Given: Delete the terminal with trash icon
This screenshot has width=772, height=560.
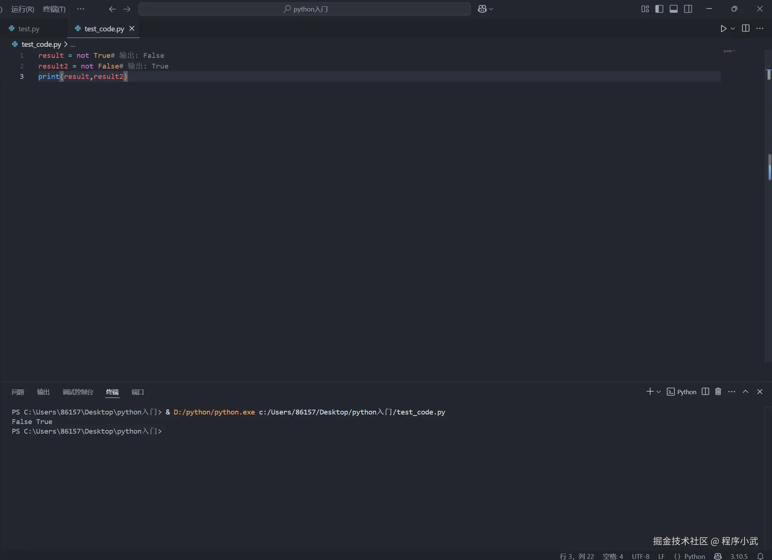Looking at the screenshot, I should (718, 392).
